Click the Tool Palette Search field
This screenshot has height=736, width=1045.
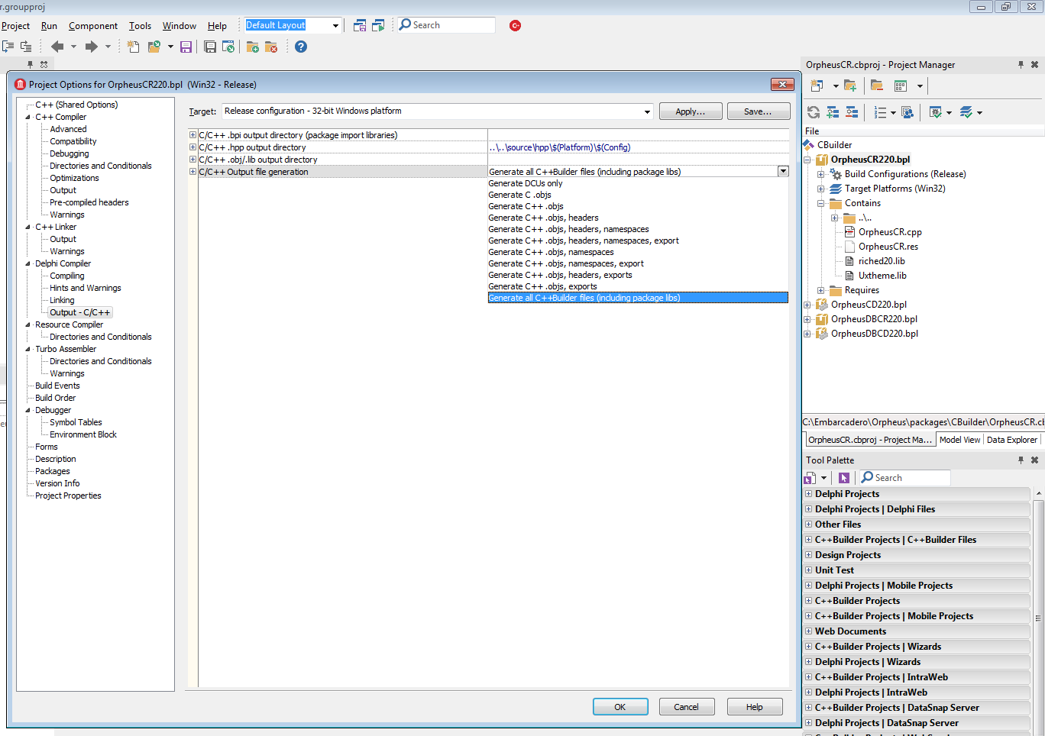905,478
